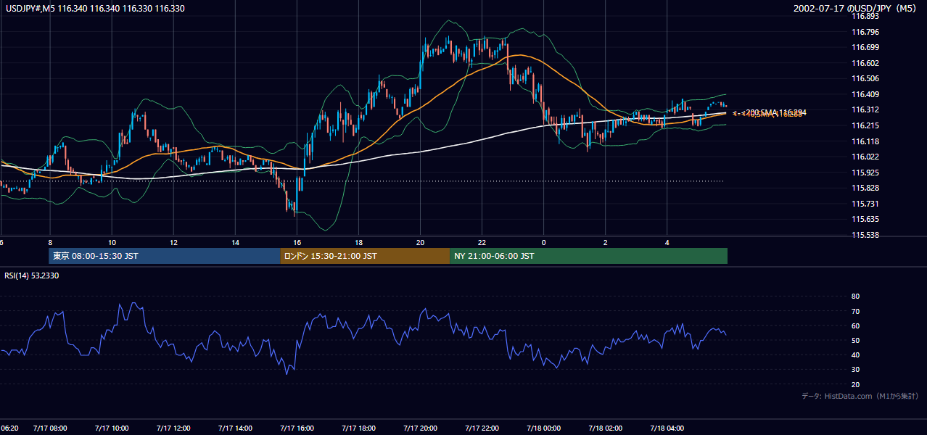
Task: Click hour tick 12 under price chart
Action: (173, 242)
